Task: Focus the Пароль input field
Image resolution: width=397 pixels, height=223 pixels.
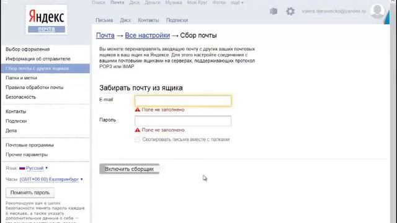Action: 183,121
